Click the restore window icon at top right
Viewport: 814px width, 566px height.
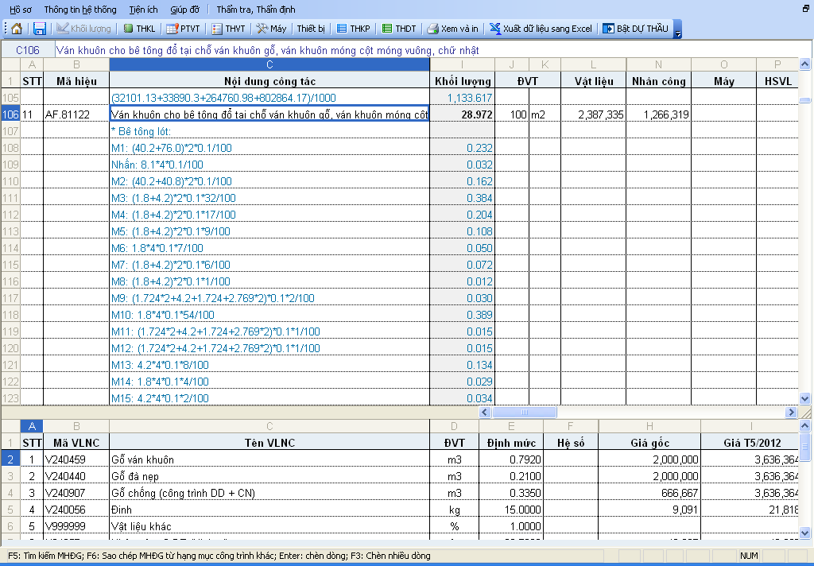(x=806, y=8)
